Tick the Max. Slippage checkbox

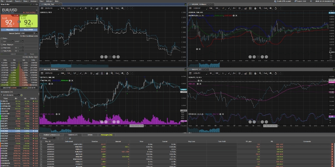[2, 45]
